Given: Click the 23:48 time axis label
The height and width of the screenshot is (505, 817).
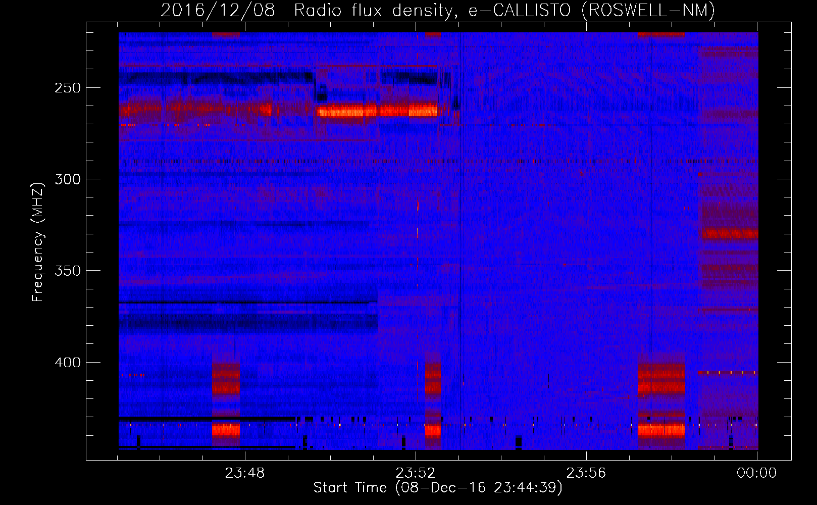Looking at the screenshot, I should pyautogui.click(x=245, y=473).
